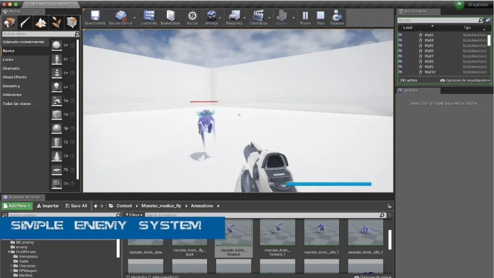Click the World Outliner add folder icon

(488, 20)
